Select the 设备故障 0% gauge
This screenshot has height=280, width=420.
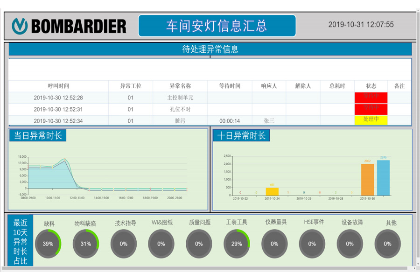click(350, 244)
